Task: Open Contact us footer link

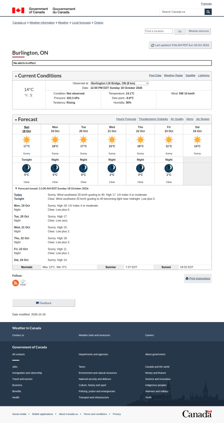Action: [18, 336]
